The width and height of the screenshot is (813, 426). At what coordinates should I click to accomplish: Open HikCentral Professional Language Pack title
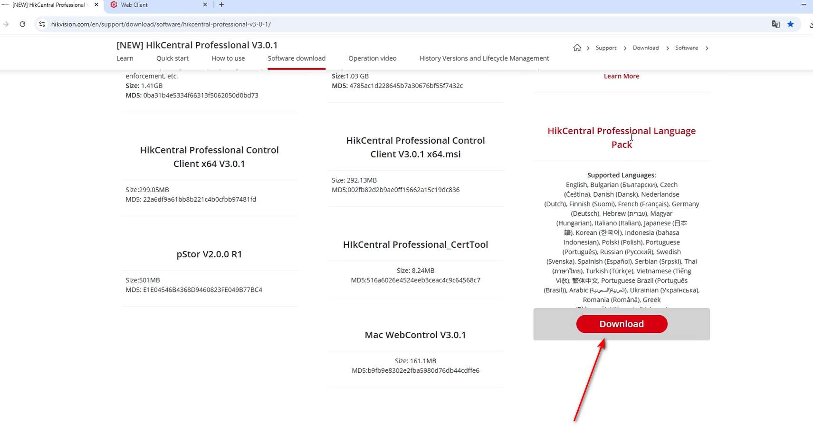click(622, 137)
